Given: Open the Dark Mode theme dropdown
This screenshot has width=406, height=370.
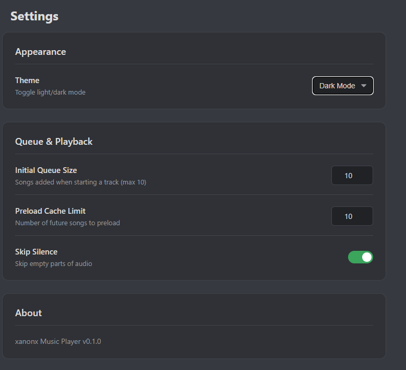Looking at the screenshot, I should pyautogui.click(x=342, y=86).
